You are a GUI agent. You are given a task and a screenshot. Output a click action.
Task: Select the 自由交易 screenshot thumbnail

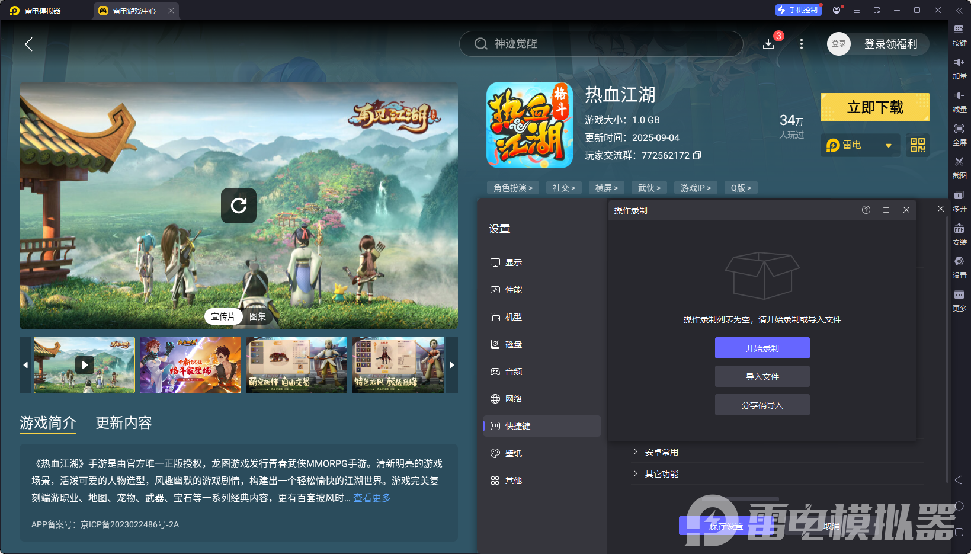click(297, 365)
